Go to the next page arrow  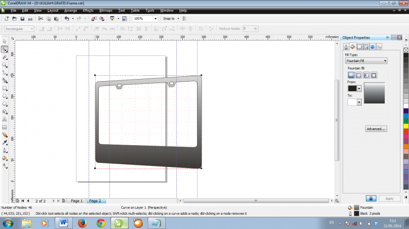54,201
